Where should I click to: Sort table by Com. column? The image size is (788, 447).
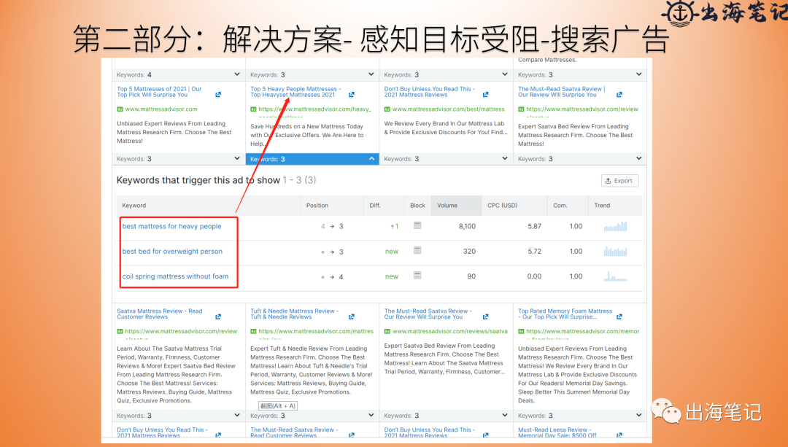tap(560, 206)
